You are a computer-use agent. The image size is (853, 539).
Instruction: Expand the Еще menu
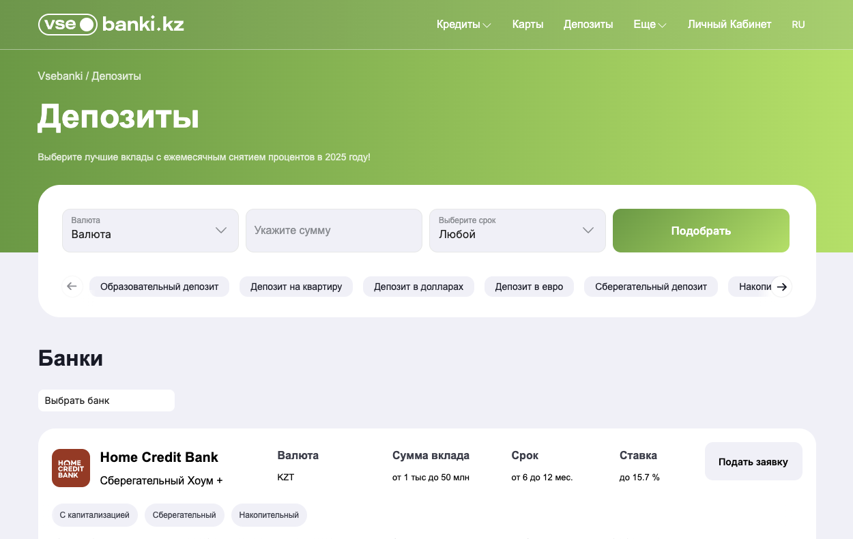pos(649,25)
